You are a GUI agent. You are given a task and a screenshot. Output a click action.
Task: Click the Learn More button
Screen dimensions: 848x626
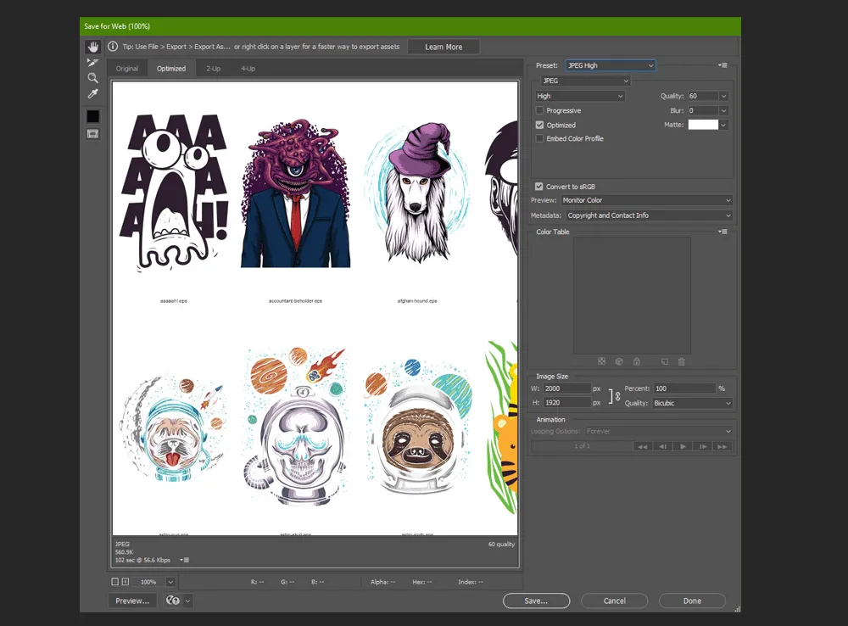[444, 47]
